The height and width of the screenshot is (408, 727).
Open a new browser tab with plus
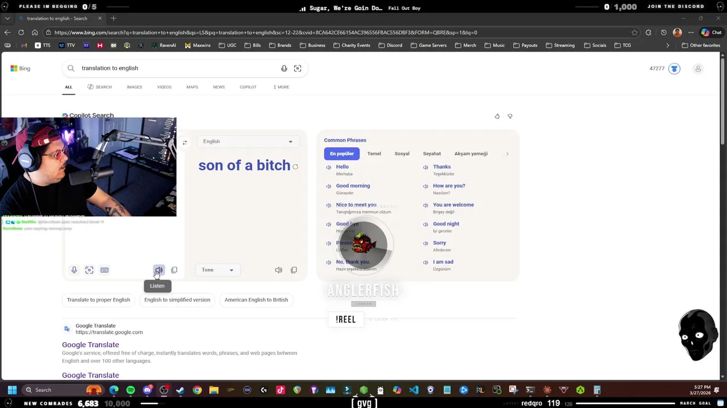[114, 18]
